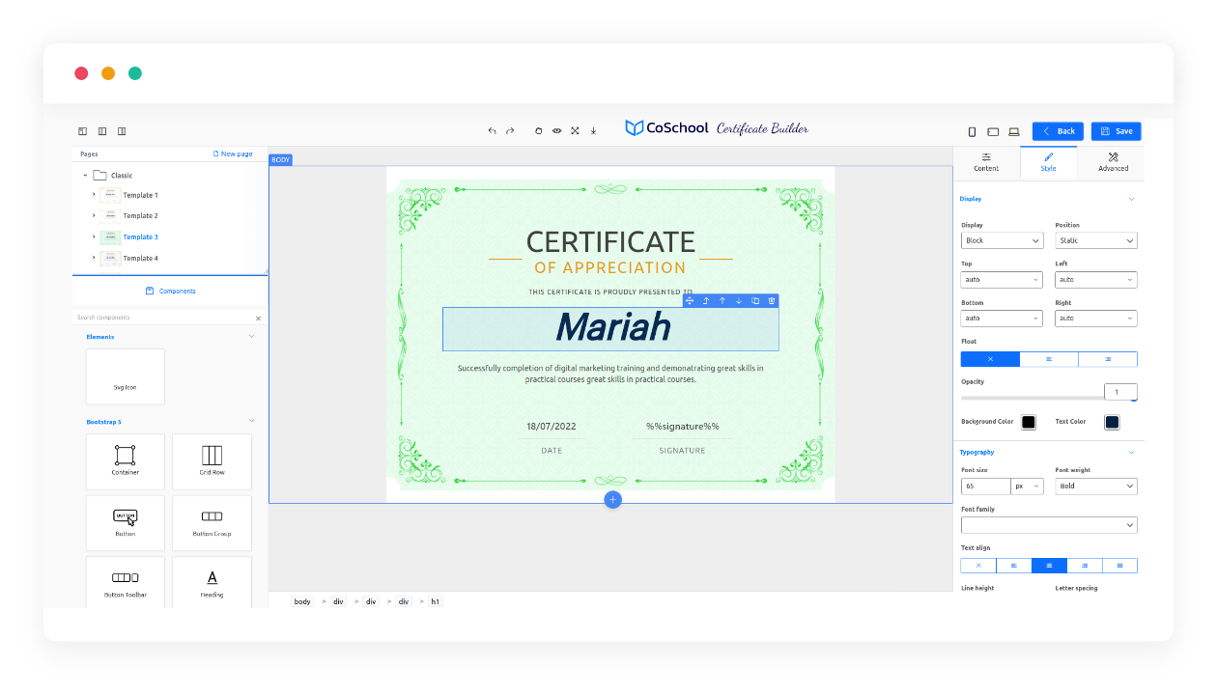Open the Display dropdown showing Block
Viewport: 1217px width, 695px height.
point(1002,240)
